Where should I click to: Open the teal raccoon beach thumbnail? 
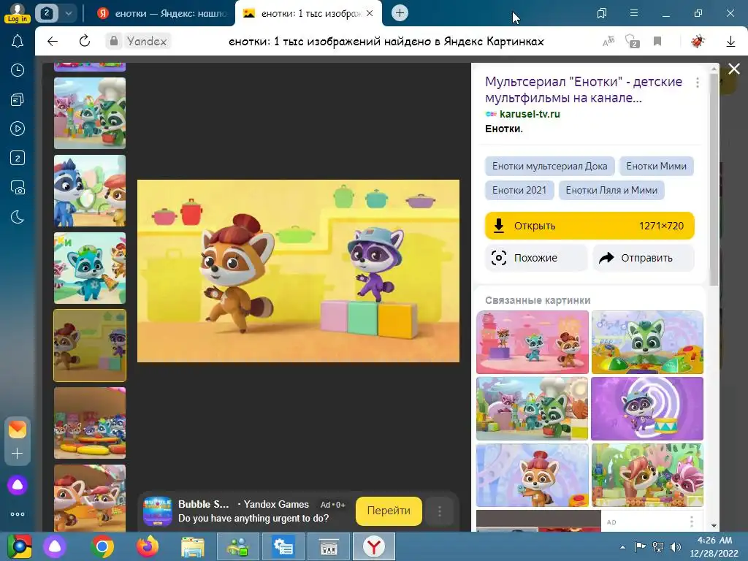tap(90, 268)
